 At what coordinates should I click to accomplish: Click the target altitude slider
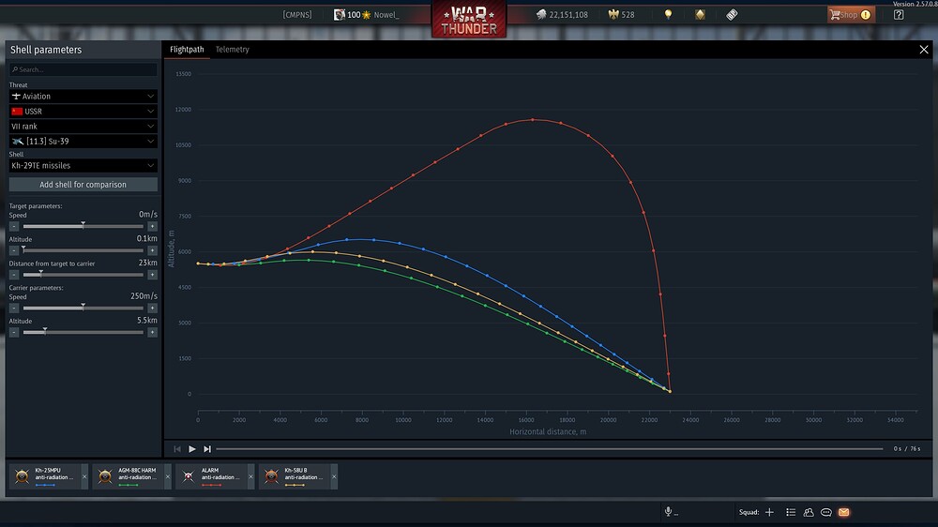83,250
